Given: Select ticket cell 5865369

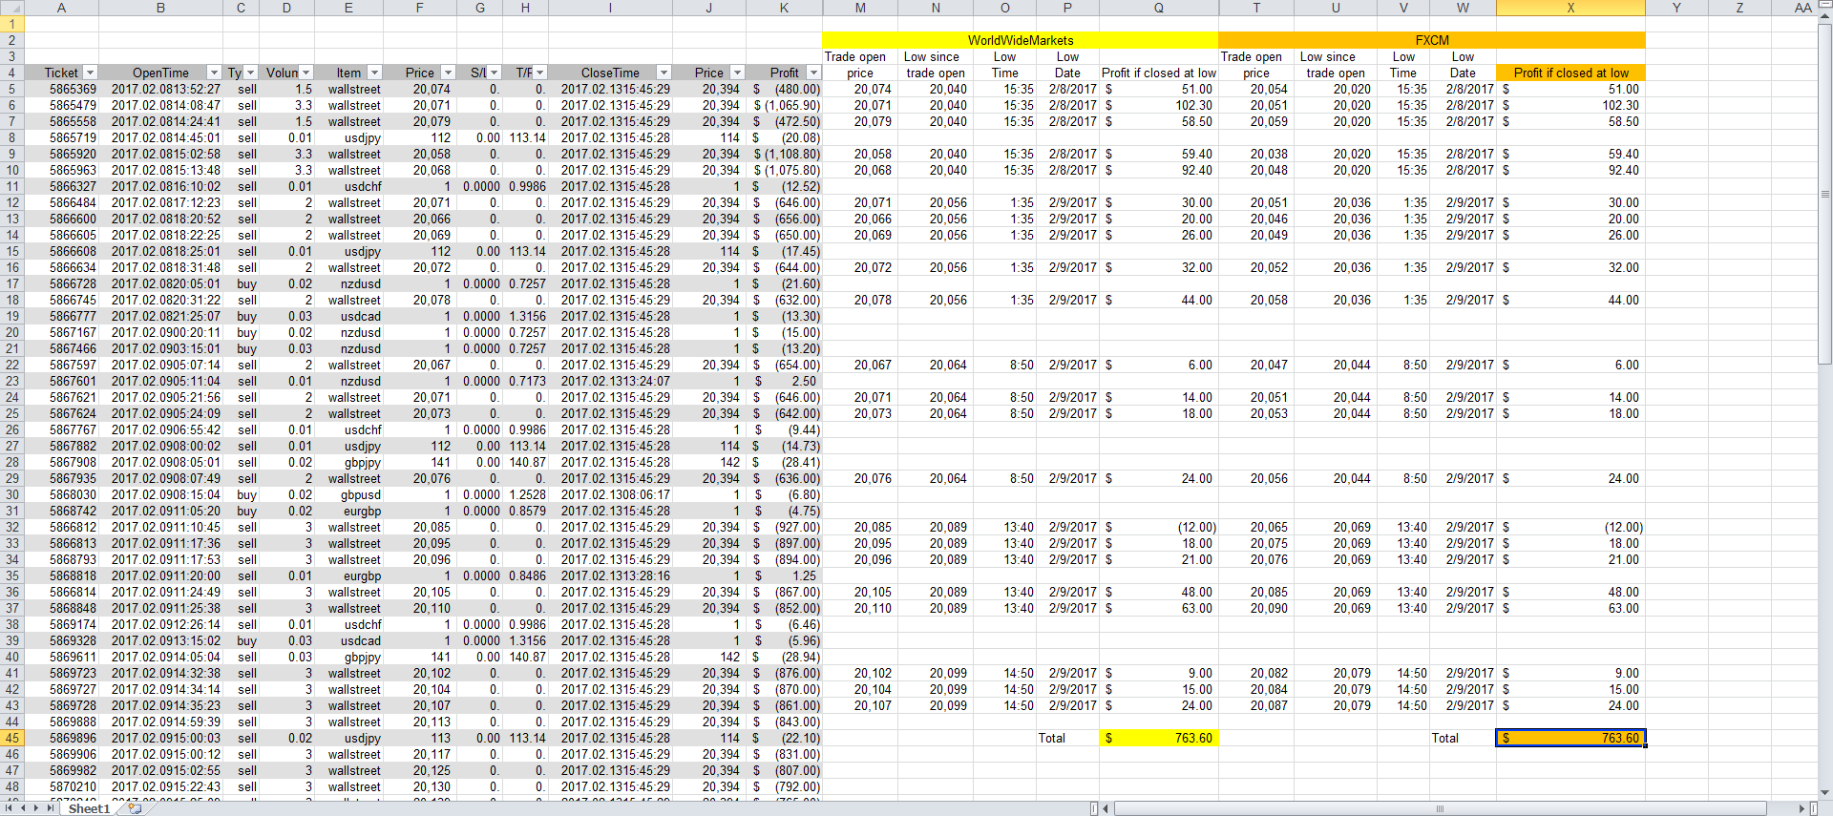Looking at the screenshot, I should [x=61, y=89].
